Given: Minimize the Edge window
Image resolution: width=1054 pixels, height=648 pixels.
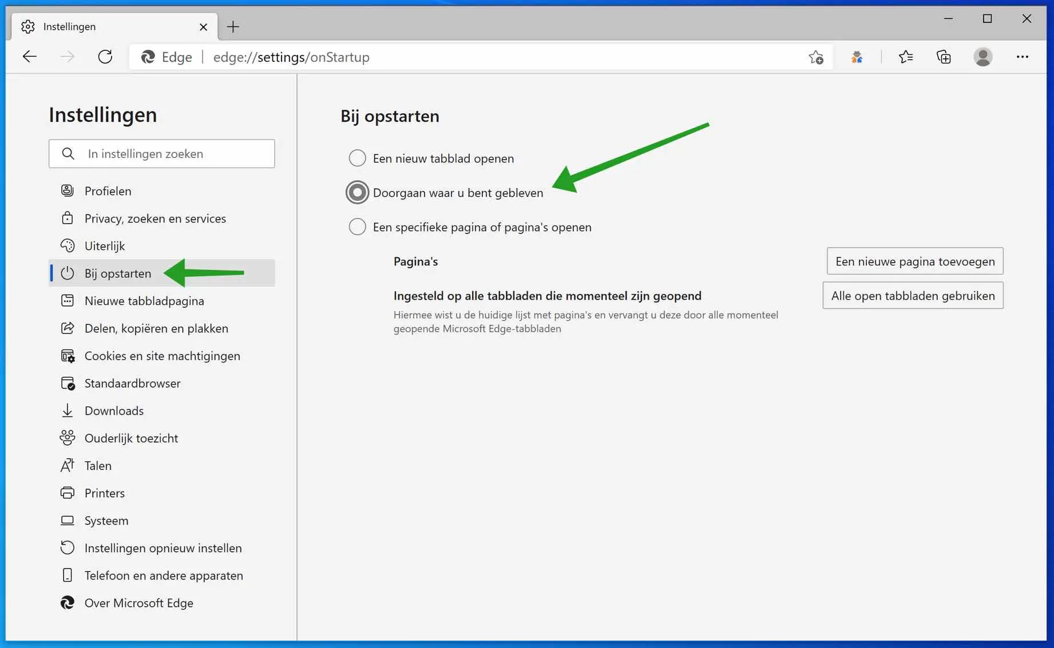Looking at the screenshot, I should point(948,19).
